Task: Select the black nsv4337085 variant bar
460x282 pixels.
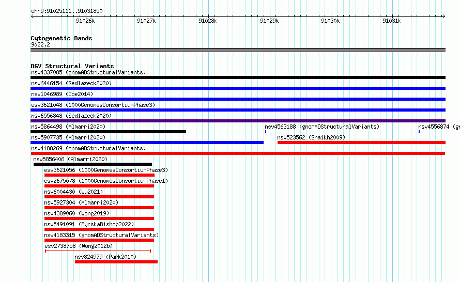Action: [x=238, y=77]
